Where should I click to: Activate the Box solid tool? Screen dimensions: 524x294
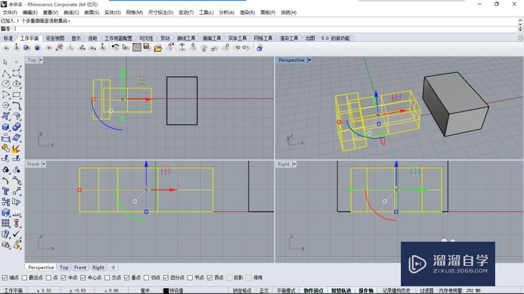[x=5, y=127]
